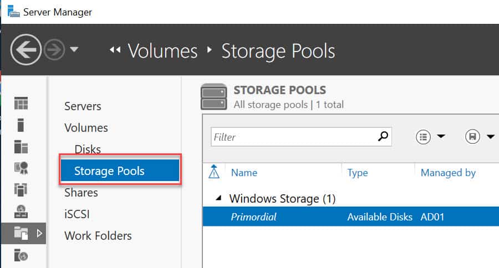Open the breadcrumb arrow after Volumes

(x=209, y=50)
